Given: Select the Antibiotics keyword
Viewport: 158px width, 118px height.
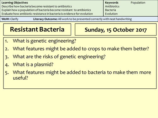Looking at the screenshot, I should [112, 6].
